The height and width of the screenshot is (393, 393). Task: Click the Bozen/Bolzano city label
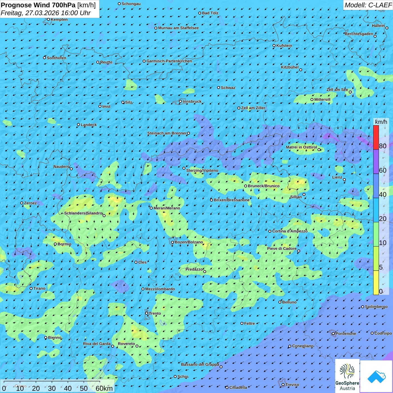[189, 242]
